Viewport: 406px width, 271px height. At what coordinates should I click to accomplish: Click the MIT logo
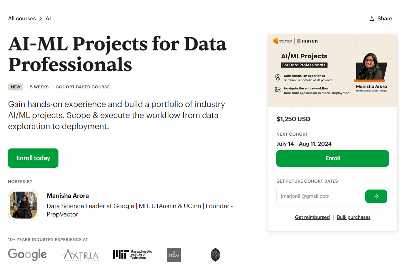coord(132,254)
